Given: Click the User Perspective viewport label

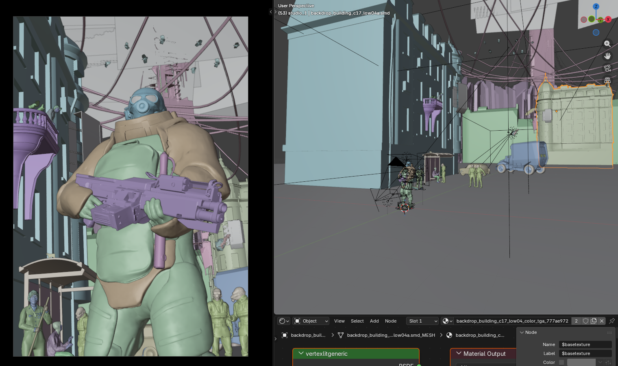Looking at the screenshot, I should [x=296, y=6].
